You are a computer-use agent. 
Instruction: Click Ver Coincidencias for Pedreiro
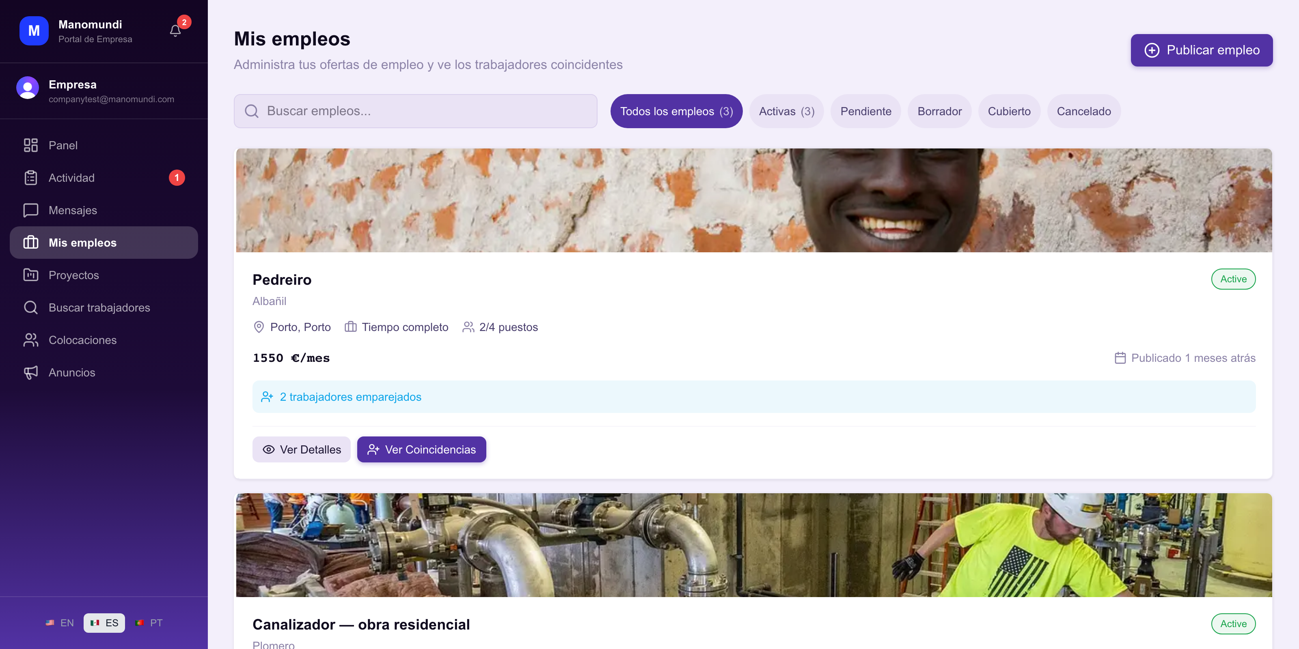(x=422, y=449)
